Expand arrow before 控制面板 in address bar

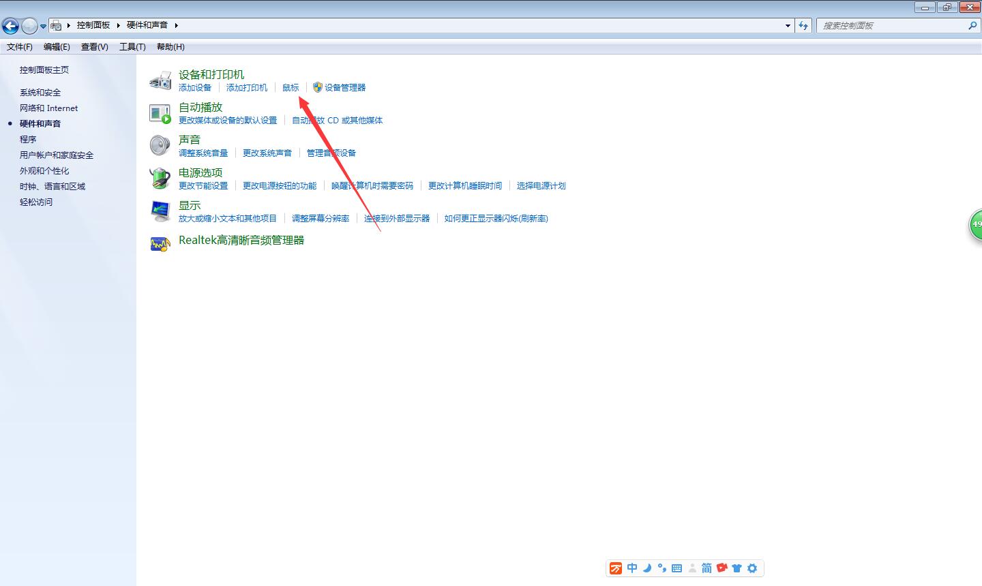tap(69, 25)
